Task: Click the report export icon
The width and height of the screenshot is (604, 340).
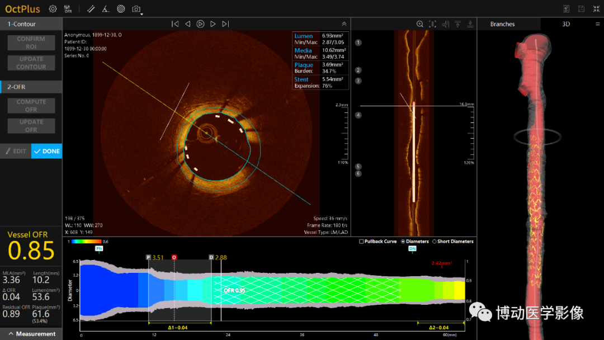Action: pyautogui.click(x=566, y=9)
